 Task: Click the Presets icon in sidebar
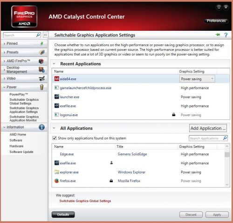[42, 52]
